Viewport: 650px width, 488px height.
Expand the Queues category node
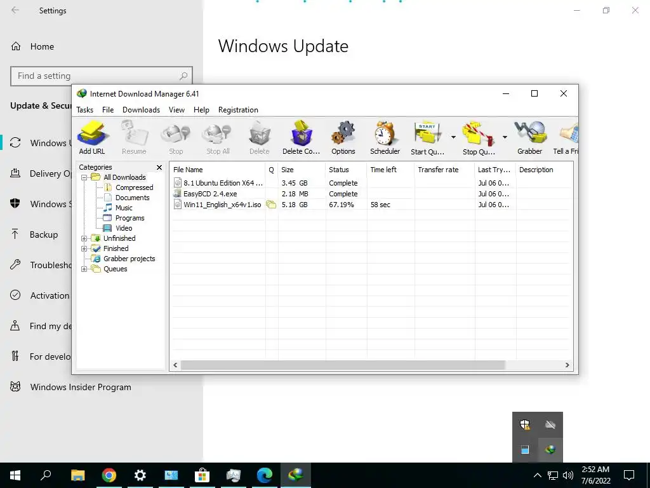tap(84, 269)
